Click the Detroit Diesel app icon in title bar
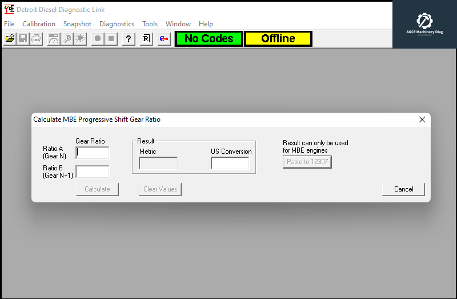Image resolution: width=457 pixels, height=299 pixels. click(9, 9)
